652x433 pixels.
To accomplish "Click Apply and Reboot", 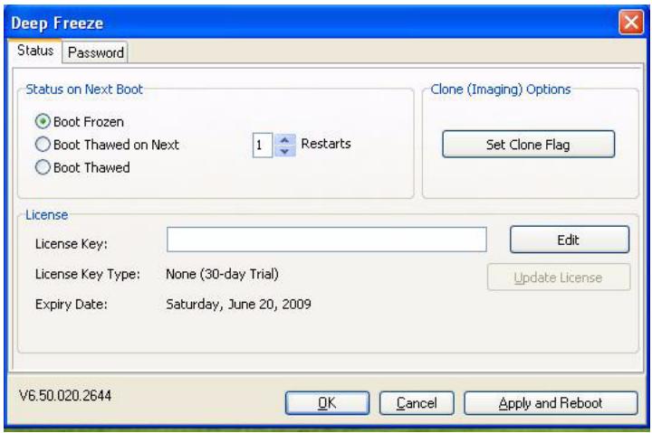I will tap(551, 403).
